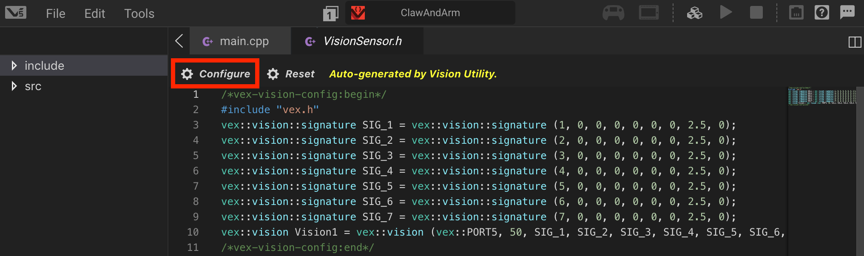This screenshot has height=256, width=864.
Task: Open the File menu
Action: tap(55, 14)
